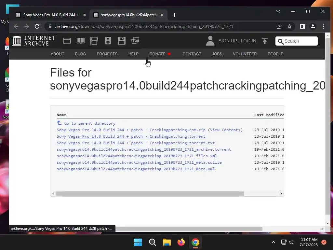Open _1721_archive.torrent link

coord(144,149)
